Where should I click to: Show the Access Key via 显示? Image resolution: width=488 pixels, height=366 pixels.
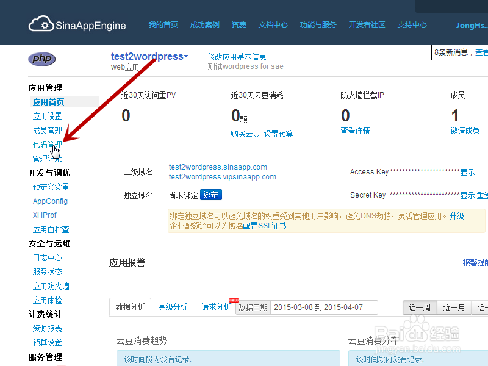point(467,172)
